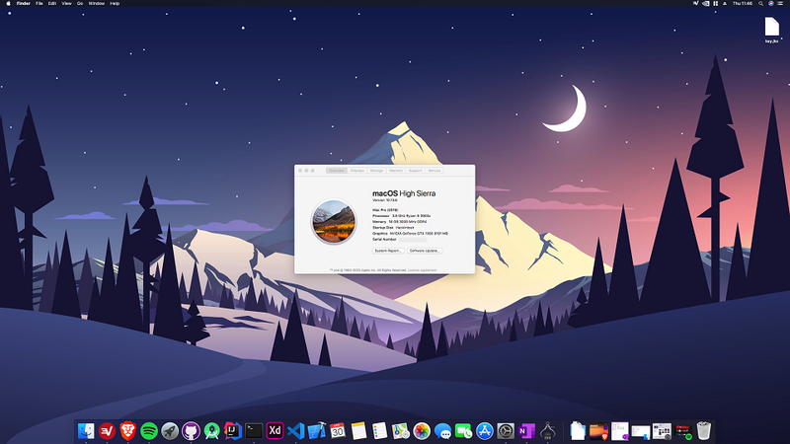Open Xcode from the Dock
This screenshot has width=790, height=444.
317,431
